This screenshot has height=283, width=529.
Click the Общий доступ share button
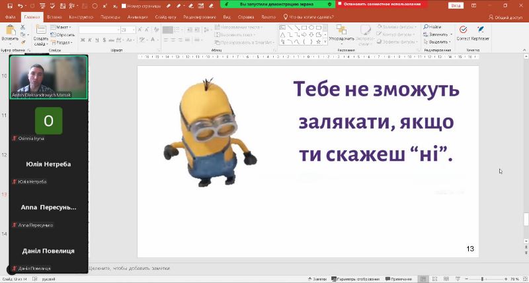[x=506, y=17]
